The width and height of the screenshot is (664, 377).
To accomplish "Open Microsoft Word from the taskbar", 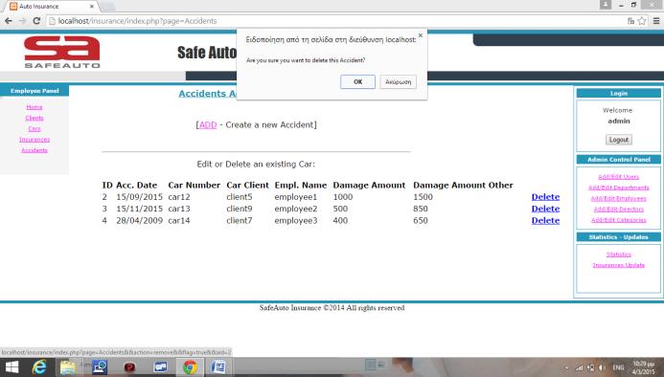I will tap(218, 366).
